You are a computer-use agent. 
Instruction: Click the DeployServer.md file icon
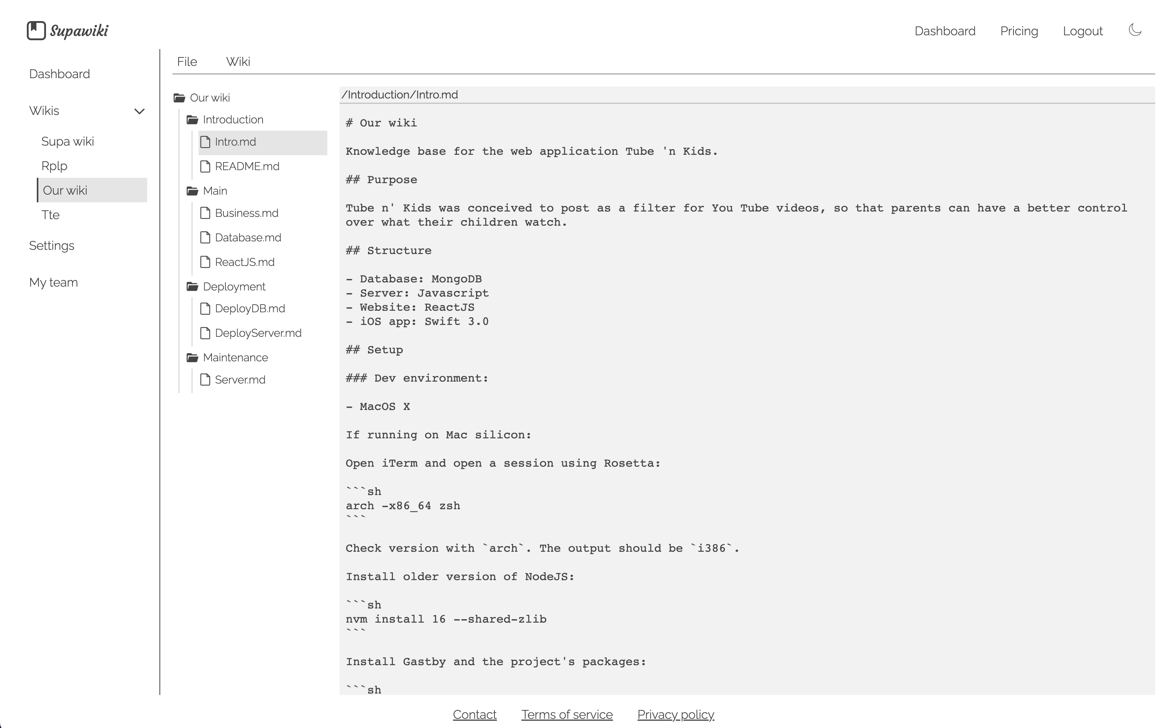coord(205,333)
